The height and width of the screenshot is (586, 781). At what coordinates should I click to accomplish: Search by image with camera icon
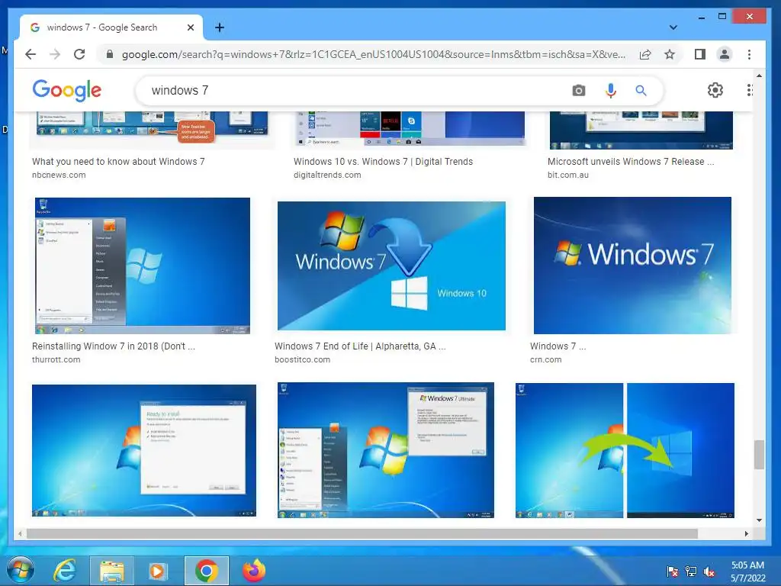578,90
